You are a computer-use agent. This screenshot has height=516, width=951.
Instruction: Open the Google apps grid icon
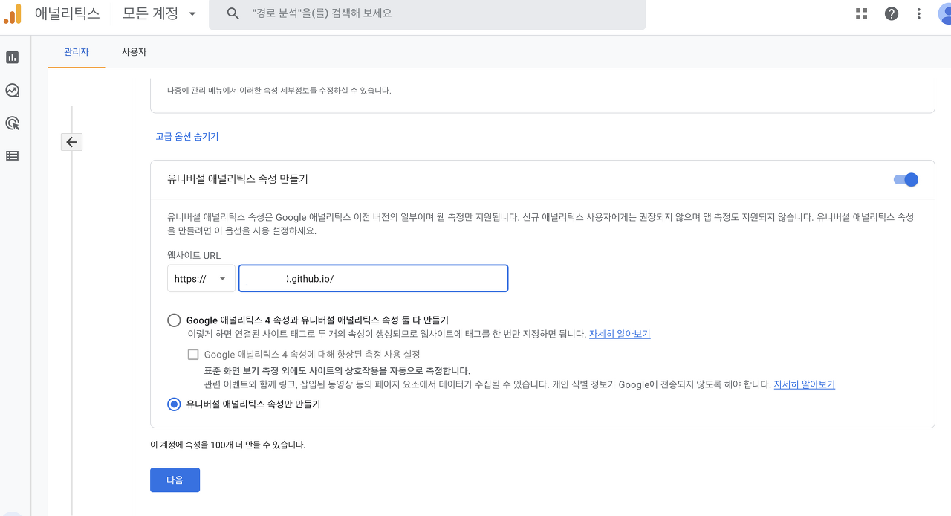click(860, 13)
